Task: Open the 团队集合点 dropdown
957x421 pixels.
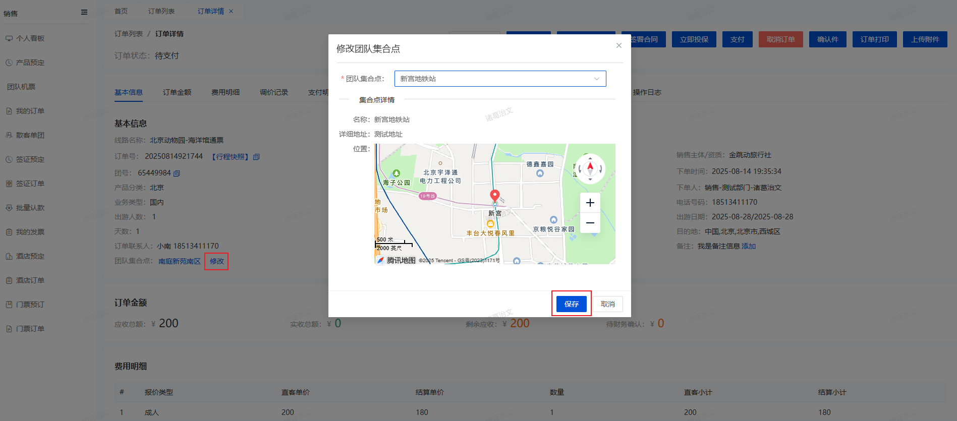Action: click(x=500, y=79)
